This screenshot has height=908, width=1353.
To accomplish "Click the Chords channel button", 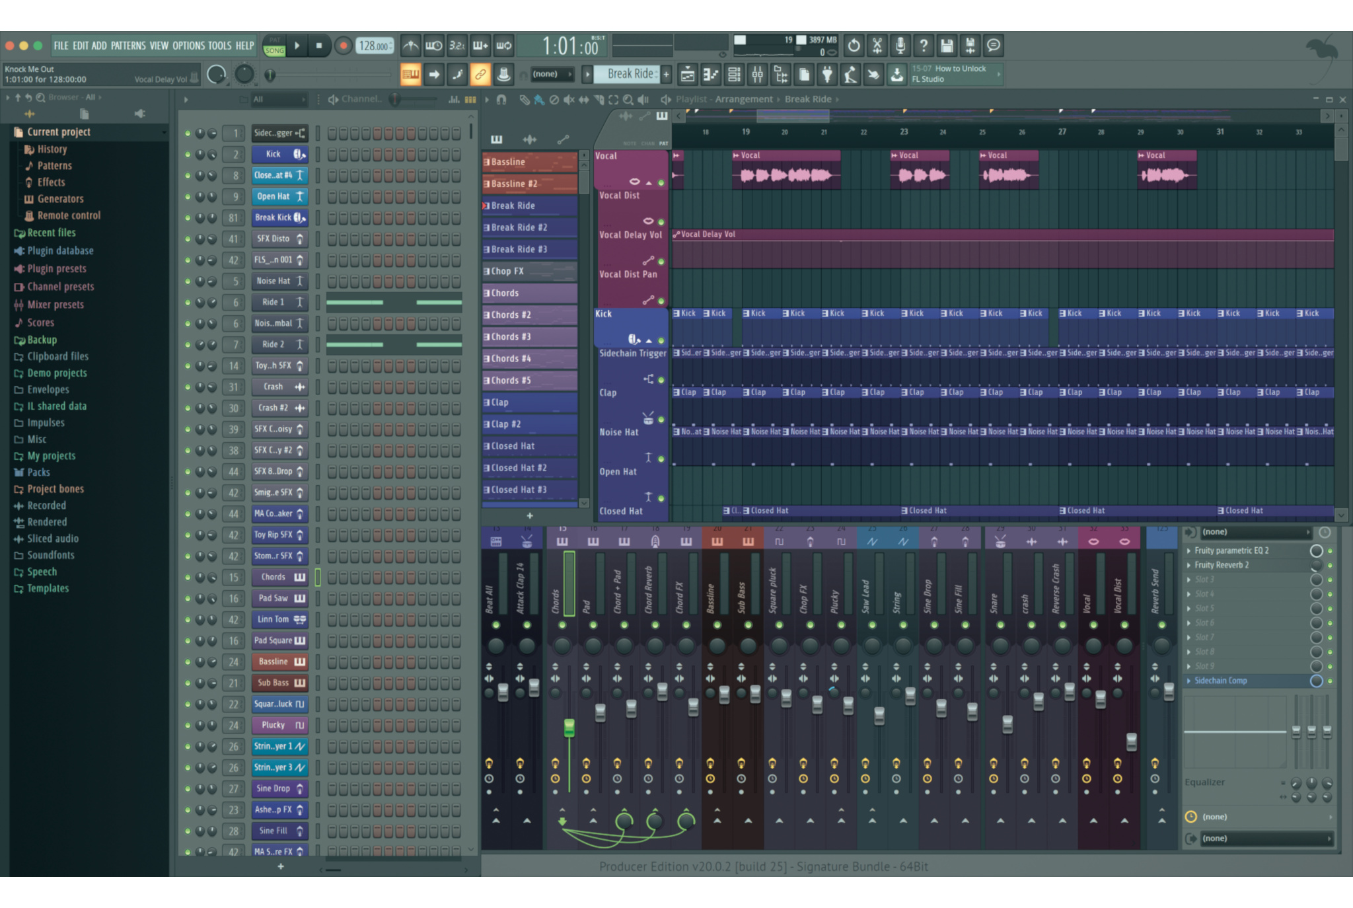I will [x=273, y=577].
